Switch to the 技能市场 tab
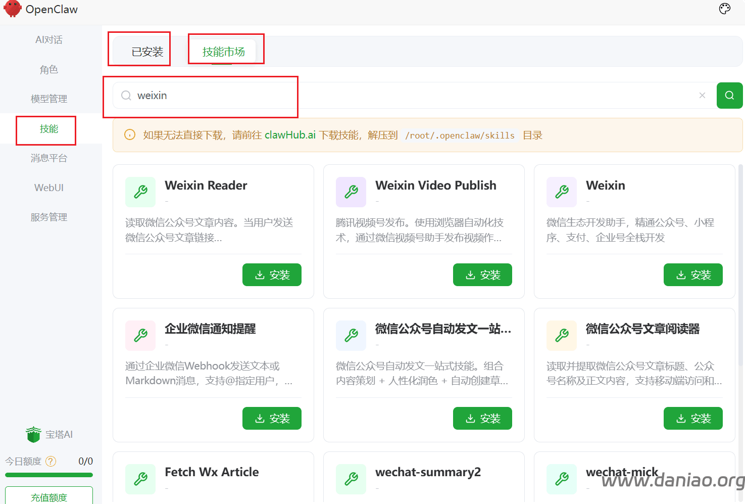 click(x=224, y=52)
